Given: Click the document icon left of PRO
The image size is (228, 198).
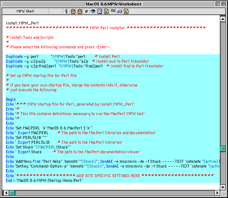Looking at the screenshot, I should pos(106,11).
